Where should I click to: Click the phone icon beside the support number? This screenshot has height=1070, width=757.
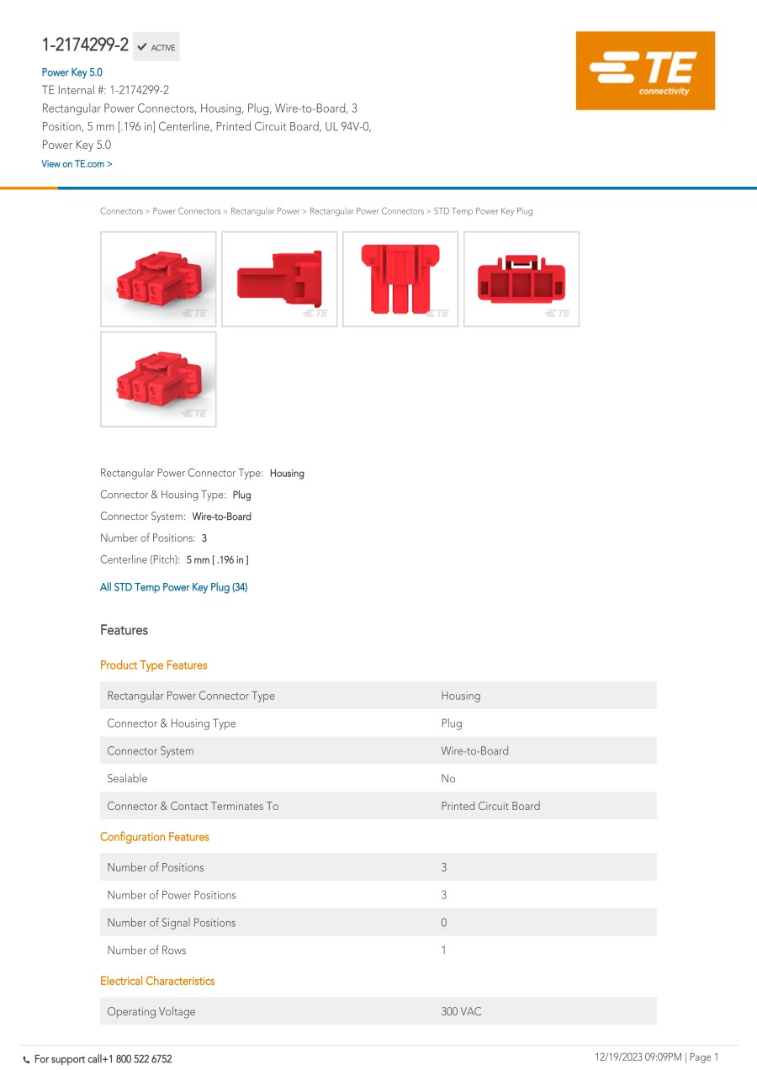coord(26,1059)
